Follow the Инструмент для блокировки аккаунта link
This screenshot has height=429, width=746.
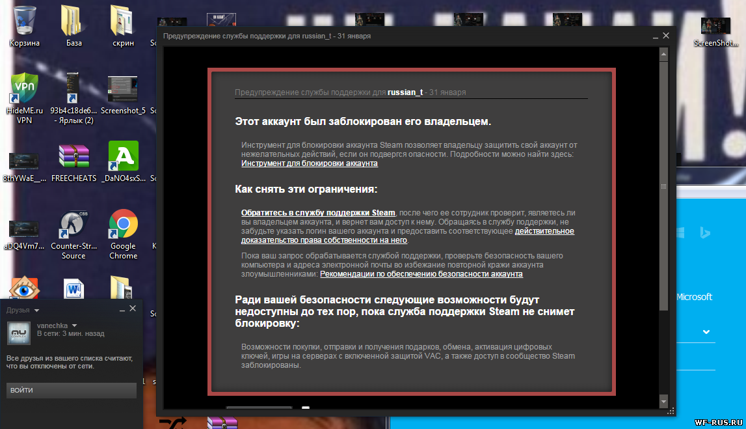(309, 163)
